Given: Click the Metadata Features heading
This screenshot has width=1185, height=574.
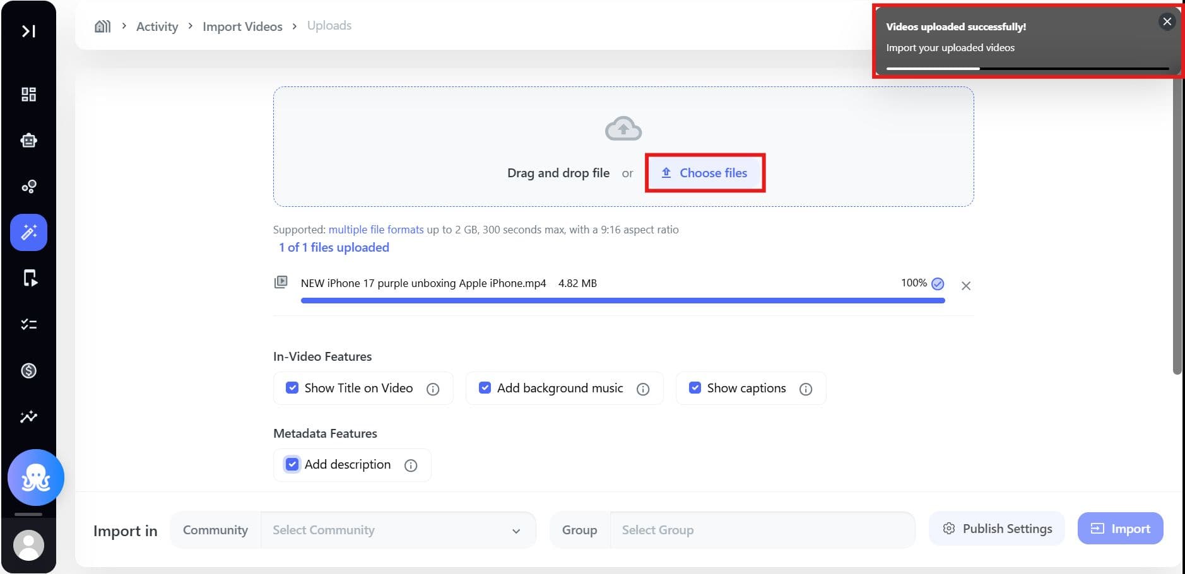Looking at the screenshot, I should point(325,433).
